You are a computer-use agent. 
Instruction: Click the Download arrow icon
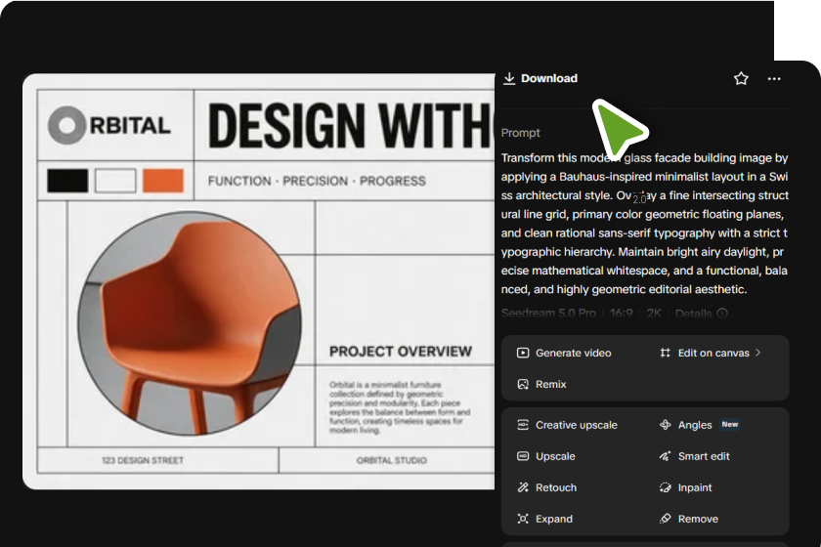[x=509, y=78]
